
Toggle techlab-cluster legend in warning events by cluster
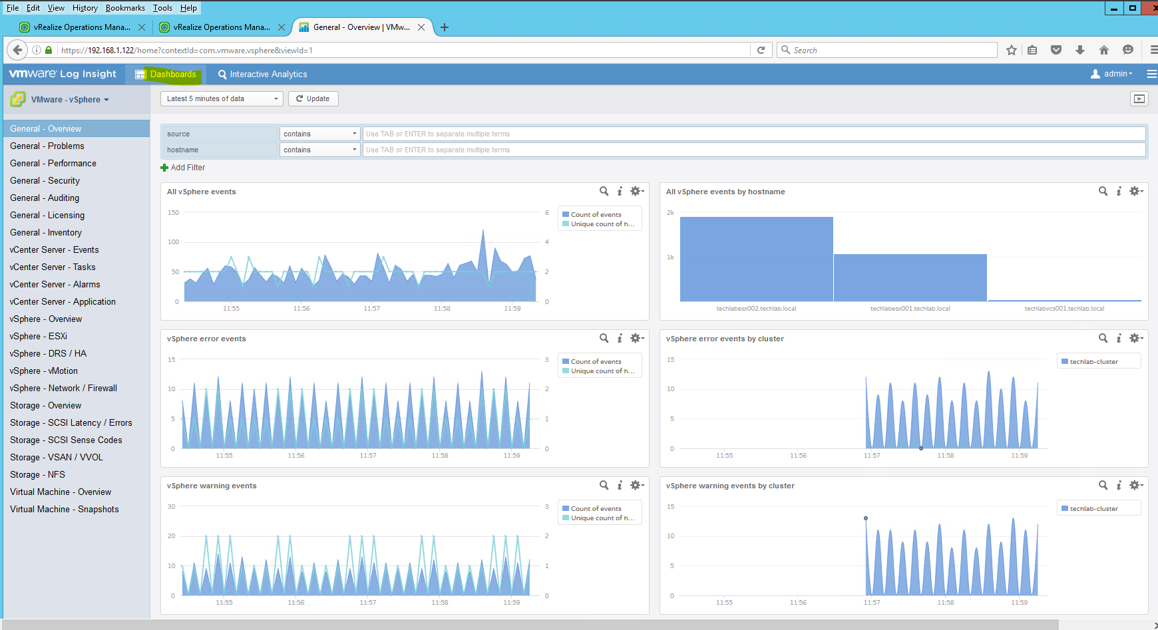[x=1090, y=508]
